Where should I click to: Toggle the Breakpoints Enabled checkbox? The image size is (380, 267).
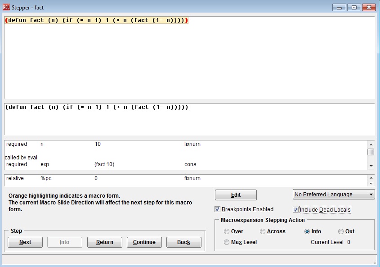(x=218, y=209)
